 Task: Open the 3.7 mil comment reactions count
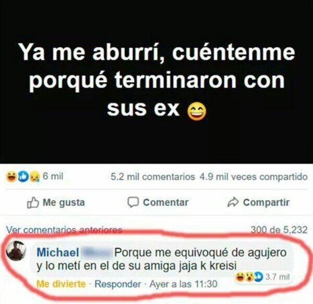click(x=278, y=277)
